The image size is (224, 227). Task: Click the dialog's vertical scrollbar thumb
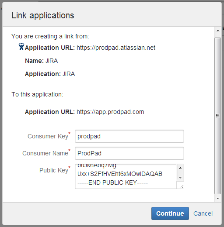(x=217, y=116)
